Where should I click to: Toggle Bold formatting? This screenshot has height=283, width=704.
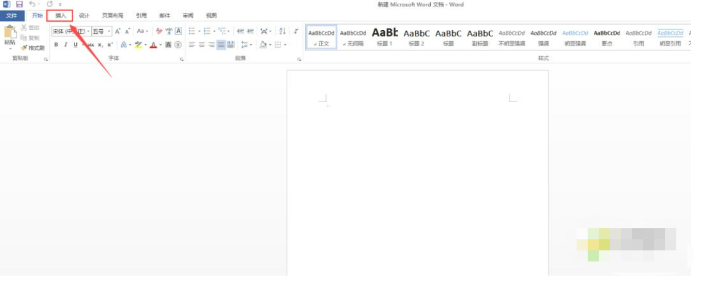coord(56,44)
